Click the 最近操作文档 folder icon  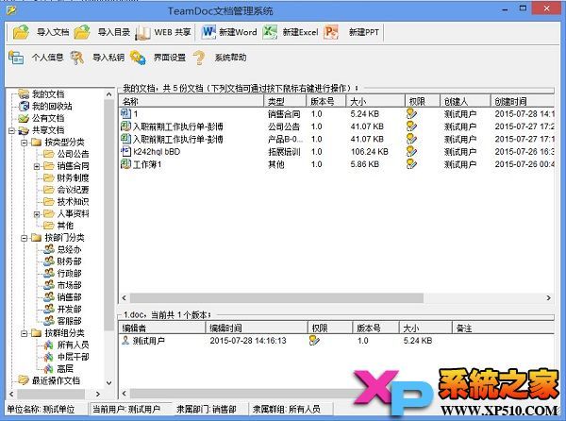24,380
